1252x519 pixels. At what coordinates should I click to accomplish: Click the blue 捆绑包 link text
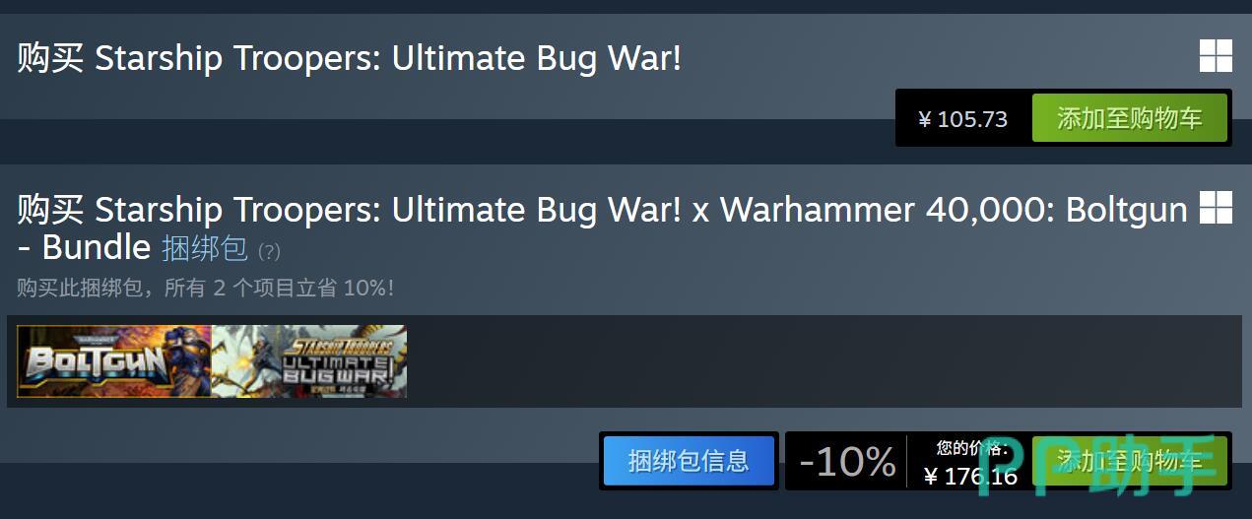pos(204,247)
